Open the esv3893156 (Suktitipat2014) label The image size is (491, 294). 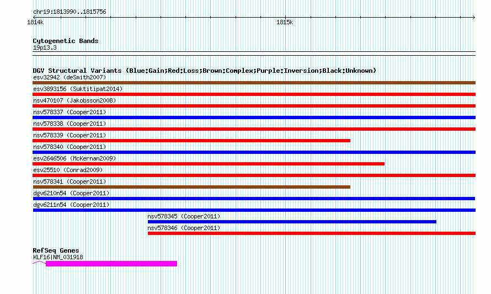[x=78, y=89]
